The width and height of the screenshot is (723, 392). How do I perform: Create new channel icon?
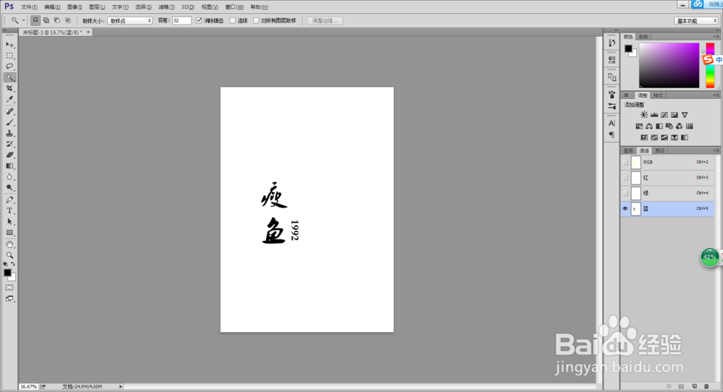tap(694, 386)
